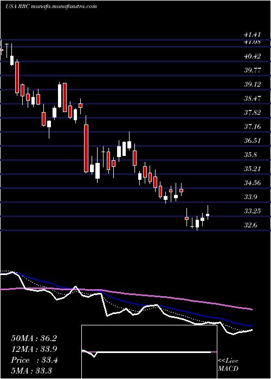271x379 pixels.
Task: Click the 39.12 price level label
Action: [252, 84]
